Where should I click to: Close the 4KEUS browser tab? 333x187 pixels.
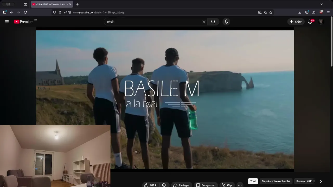tap(70, 4)
